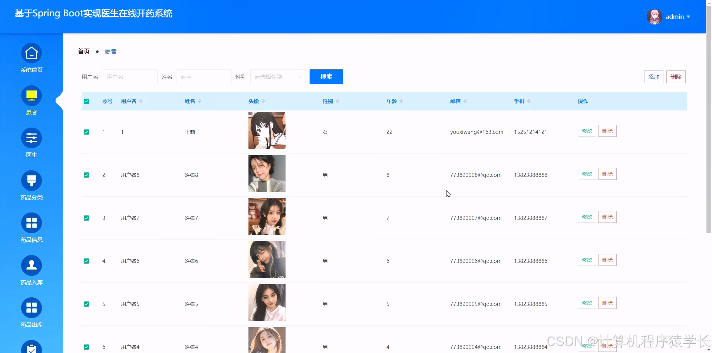Open the 药品分类 brush icon
712x353 pixels.
32,181
